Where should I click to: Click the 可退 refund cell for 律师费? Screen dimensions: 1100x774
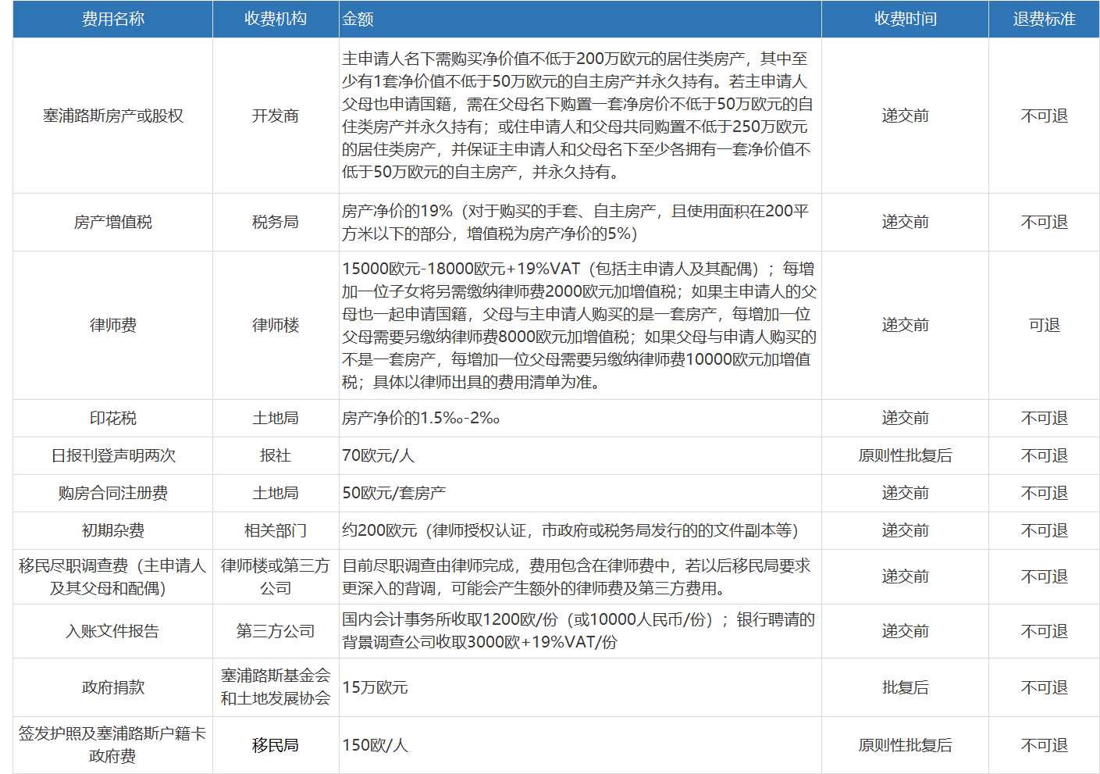[x=1044, y=325]
